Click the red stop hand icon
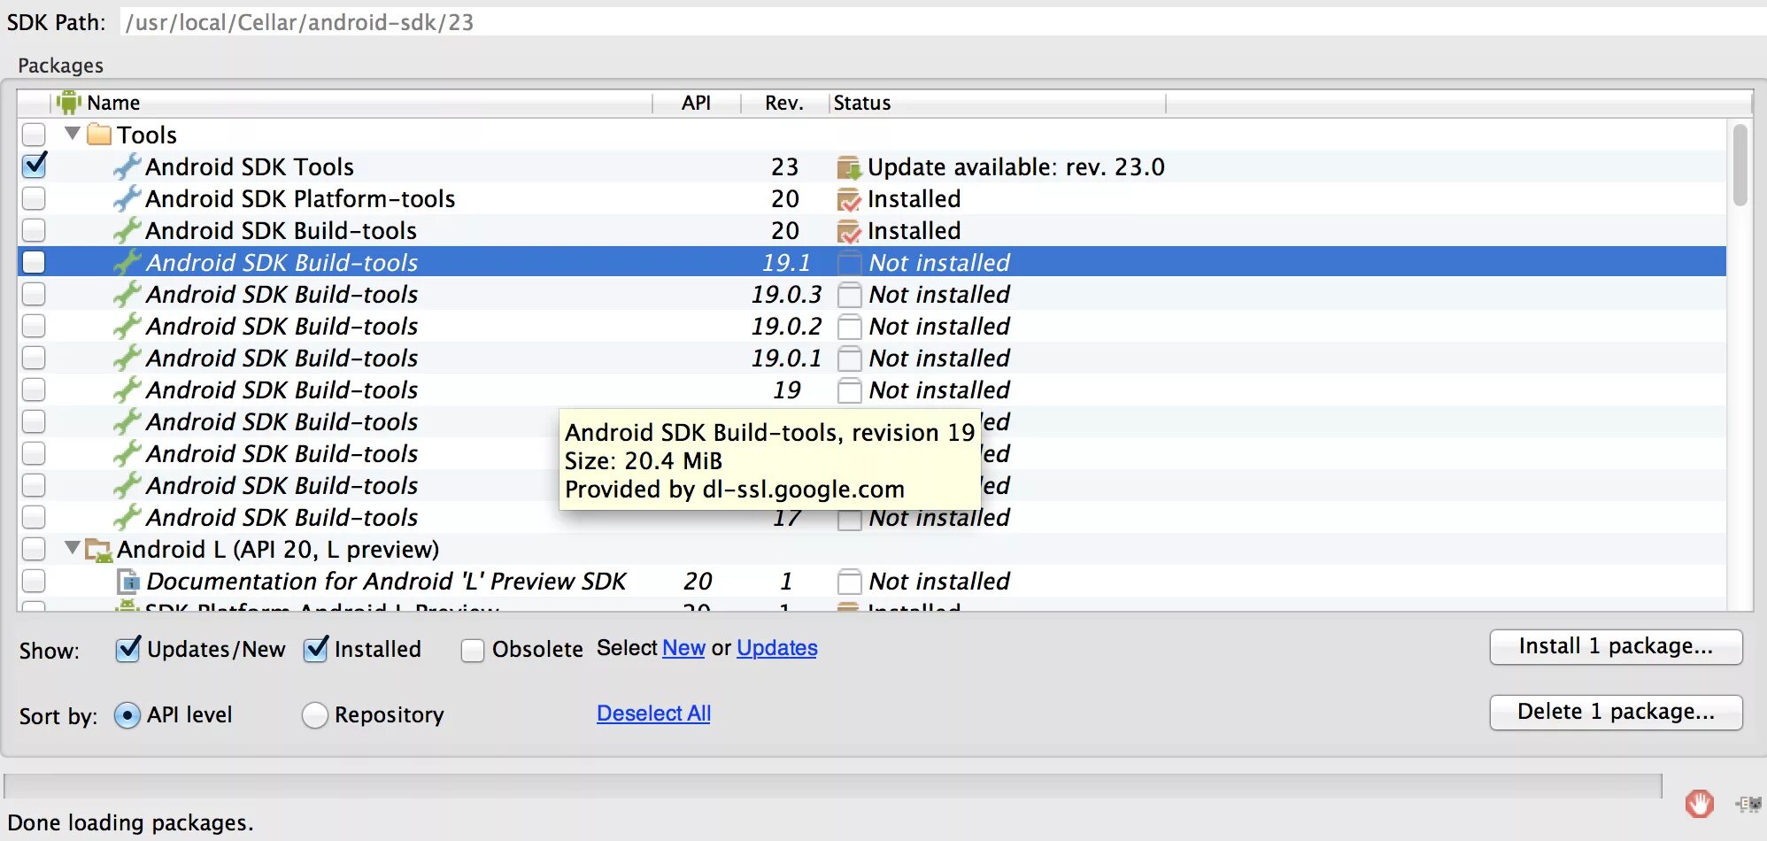Image resolution: width=1767 pixels, height=841 pixels. (x=1699, y=803)
